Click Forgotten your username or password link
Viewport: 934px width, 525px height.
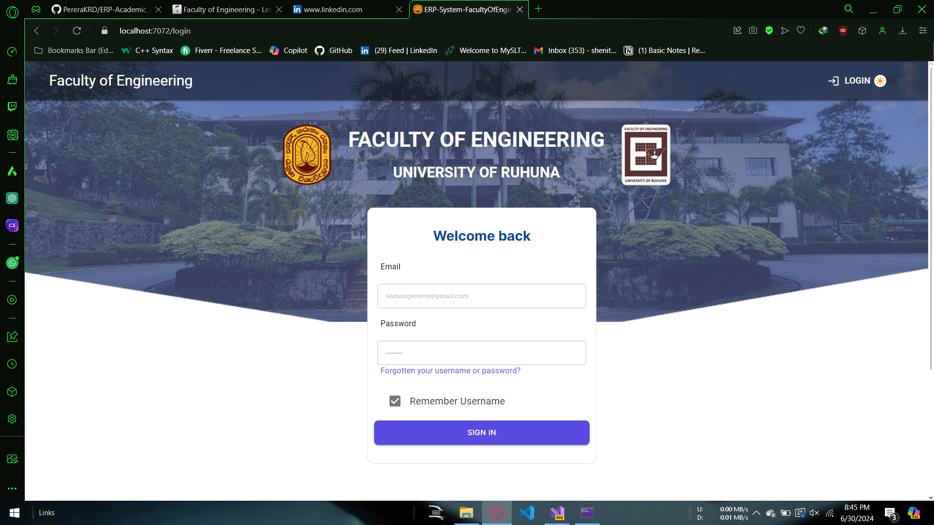pyautogui.click(x=450, y=371)
